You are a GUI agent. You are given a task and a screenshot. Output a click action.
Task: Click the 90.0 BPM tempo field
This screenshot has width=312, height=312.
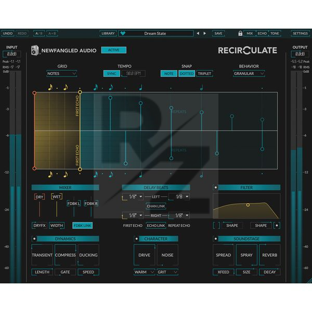tap(134, 73)
